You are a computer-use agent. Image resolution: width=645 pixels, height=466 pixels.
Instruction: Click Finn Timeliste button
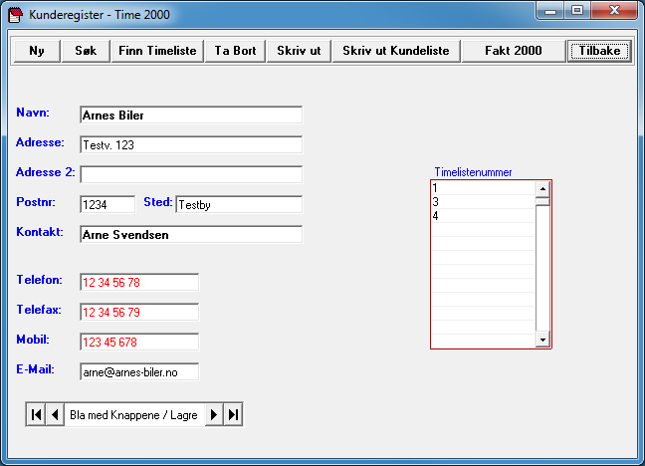158,51
